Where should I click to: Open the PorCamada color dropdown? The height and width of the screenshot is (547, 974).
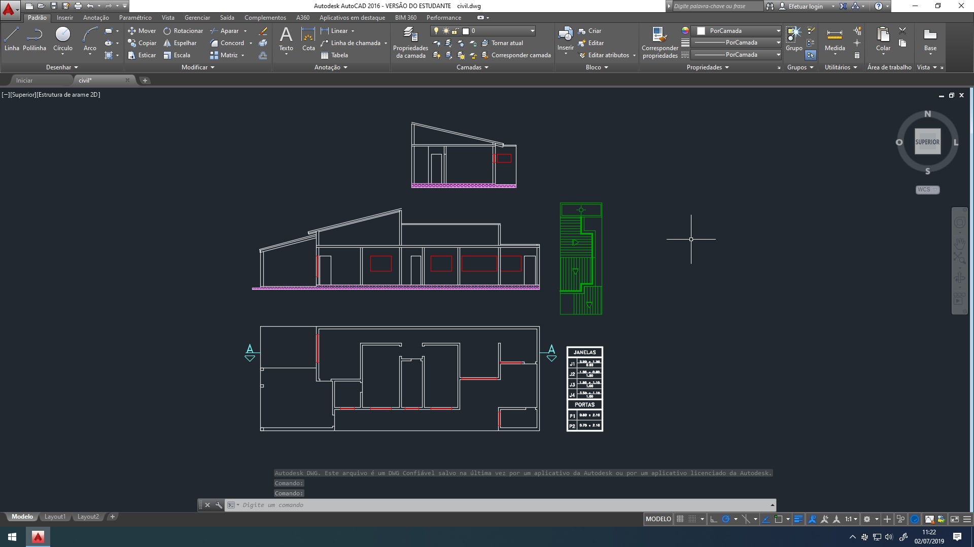tap(739, 31)
